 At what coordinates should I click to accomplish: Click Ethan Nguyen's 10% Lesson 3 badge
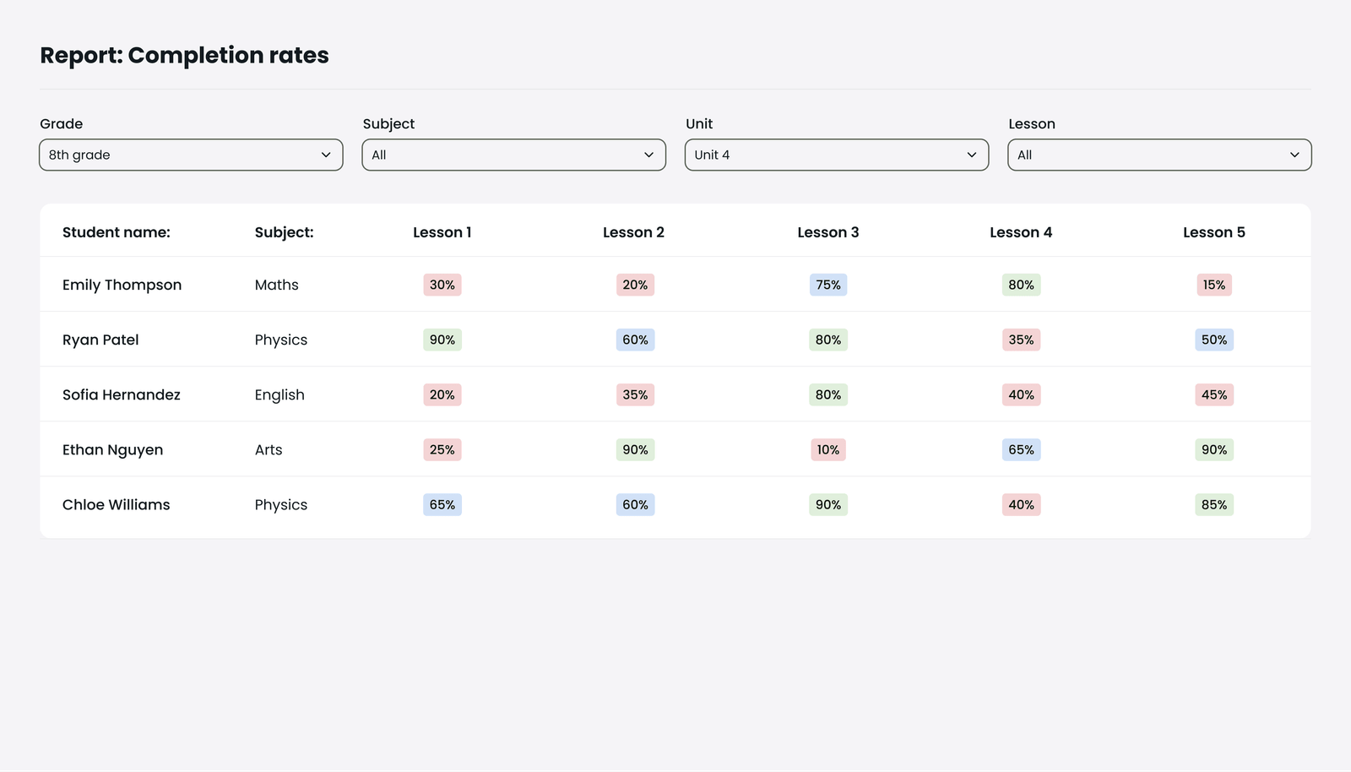pos(827,449)
